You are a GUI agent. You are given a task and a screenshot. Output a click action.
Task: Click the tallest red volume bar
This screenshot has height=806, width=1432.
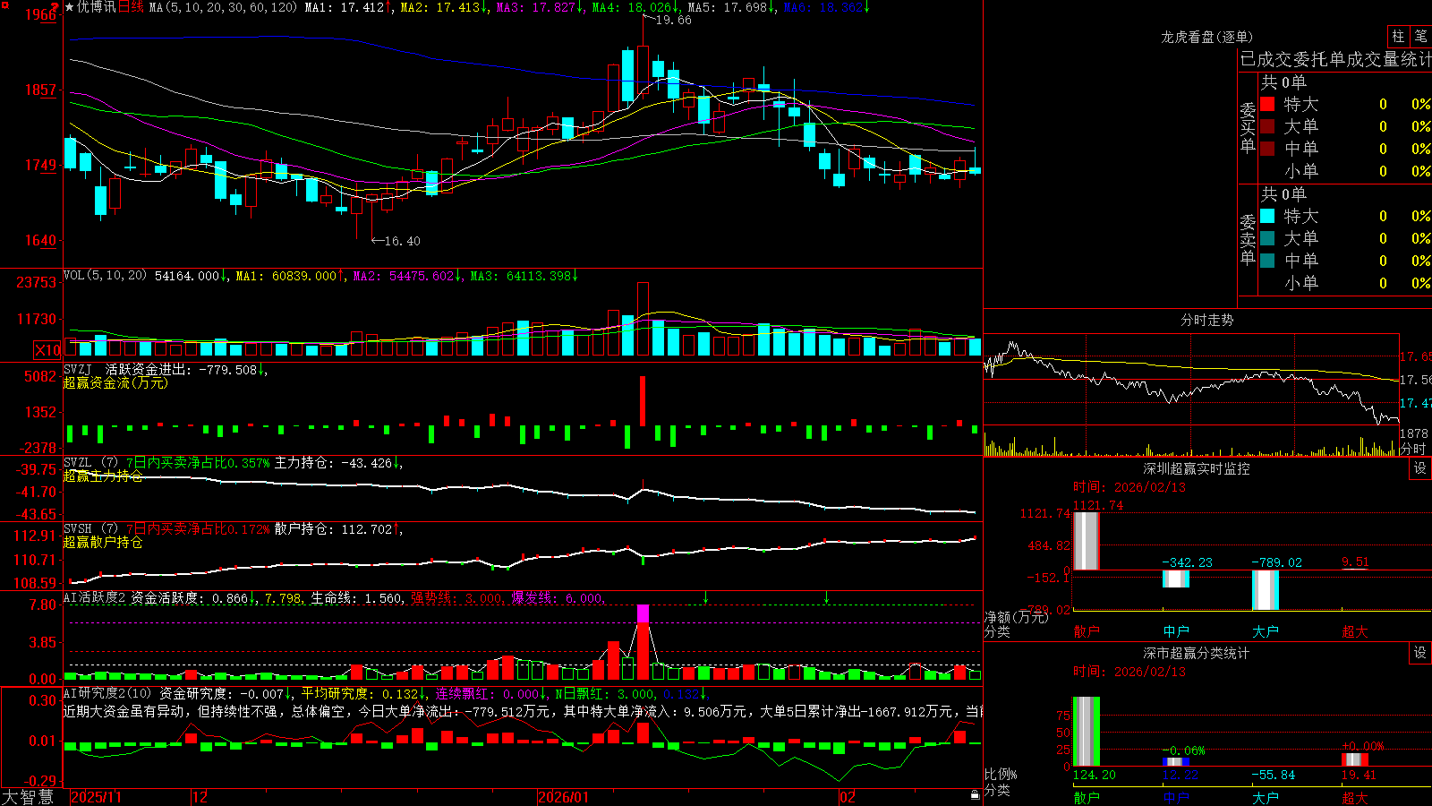(x=643, y=319)
